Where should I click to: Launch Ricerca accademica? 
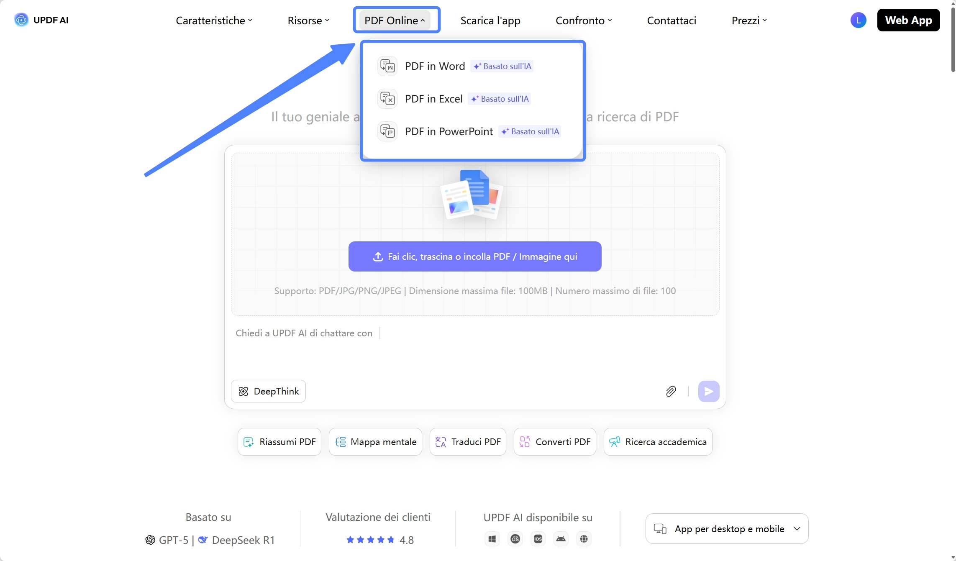point(658,442)
